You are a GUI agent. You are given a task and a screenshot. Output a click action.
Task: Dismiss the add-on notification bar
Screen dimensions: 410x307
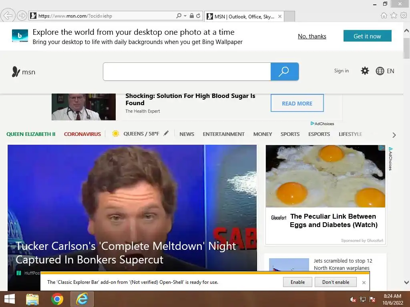point(364,283)
